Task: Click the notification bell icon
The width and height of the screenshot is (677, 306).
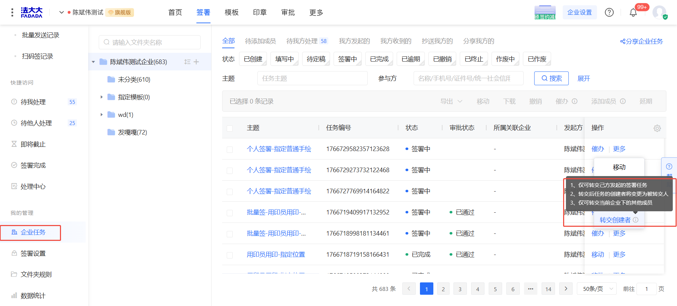Action: click(x=633, y=13)
